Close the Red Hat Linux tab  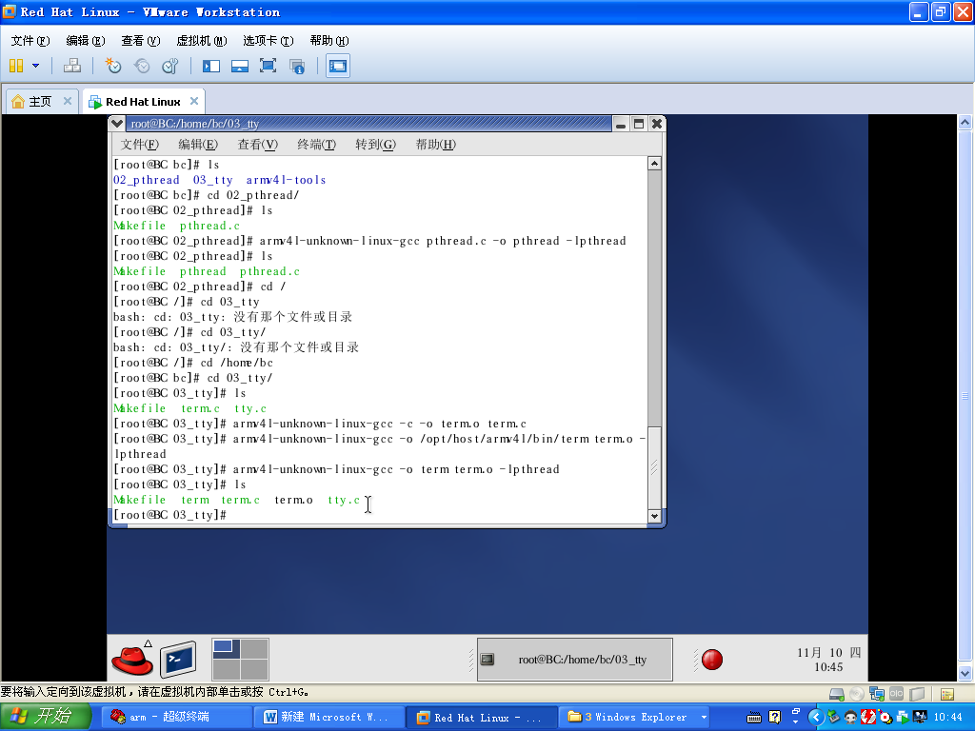194,101
